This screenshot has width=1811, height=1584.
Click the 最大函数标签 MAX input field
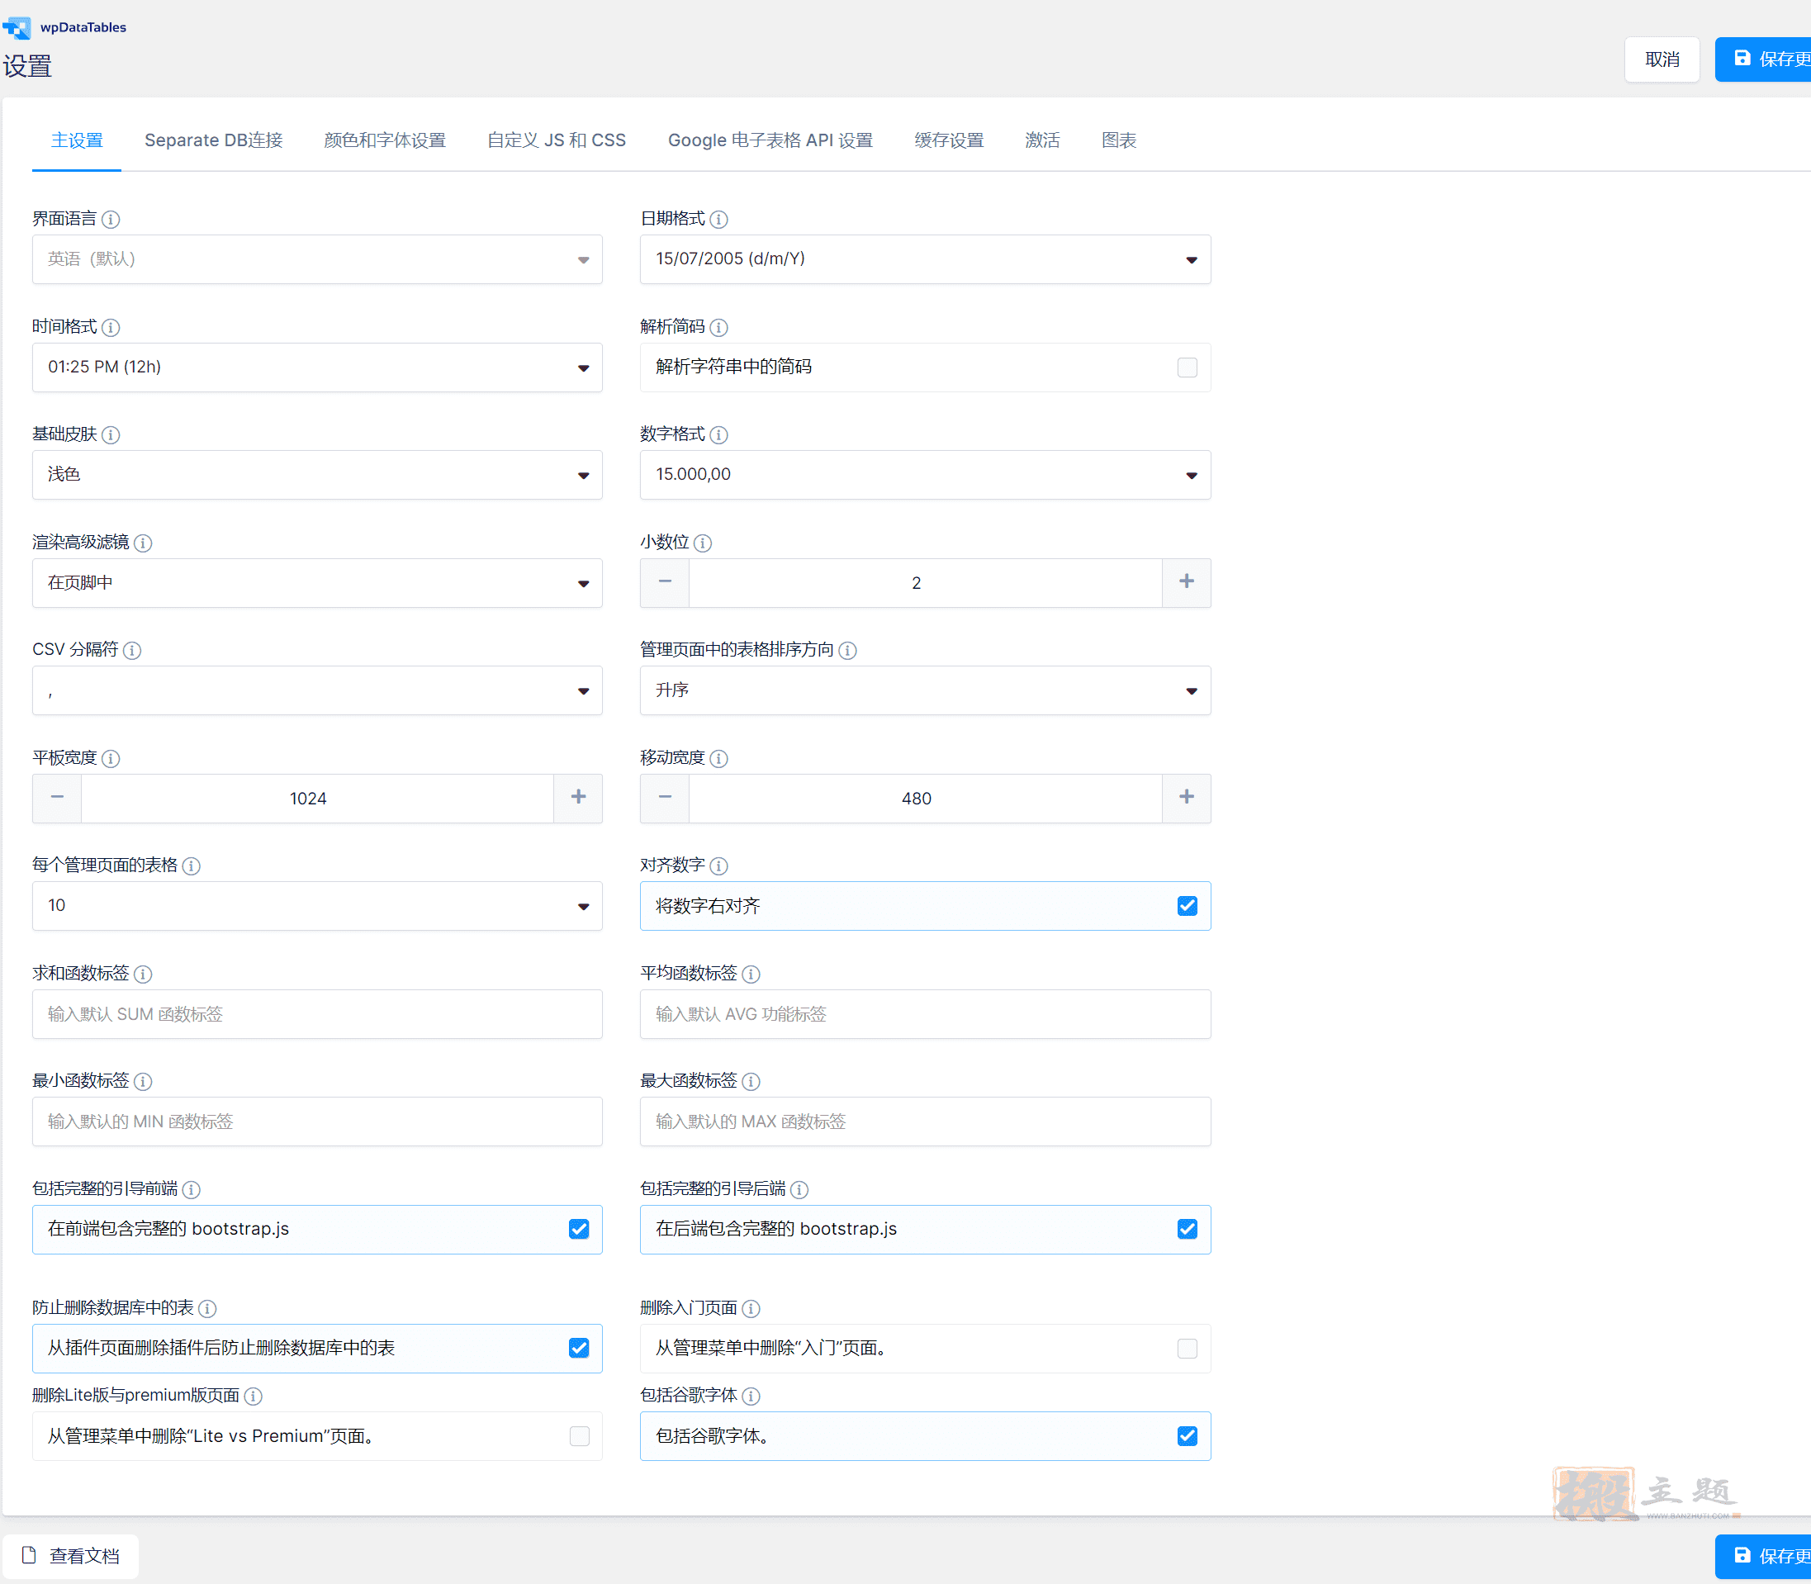pos(925,1122)
